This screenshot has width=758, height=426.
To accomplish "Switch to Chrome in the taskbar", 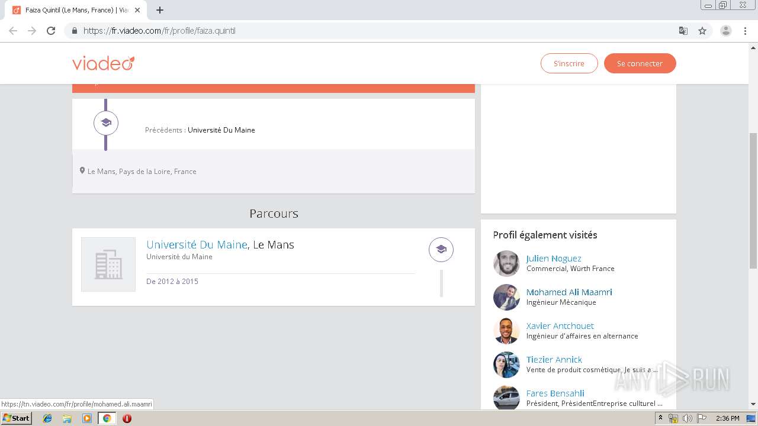I will pyautogui.click(x=107, y=418).
